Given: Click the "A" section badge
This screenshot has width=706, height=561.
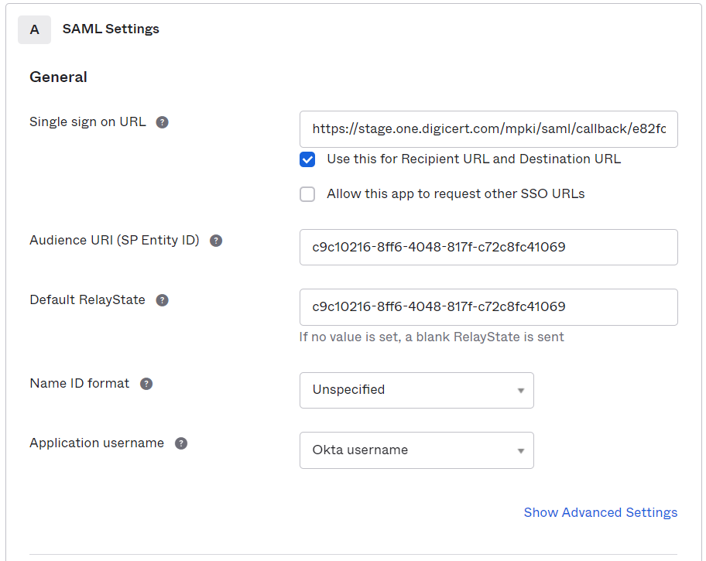Looking at the screenshot, I should click(34, 29).
